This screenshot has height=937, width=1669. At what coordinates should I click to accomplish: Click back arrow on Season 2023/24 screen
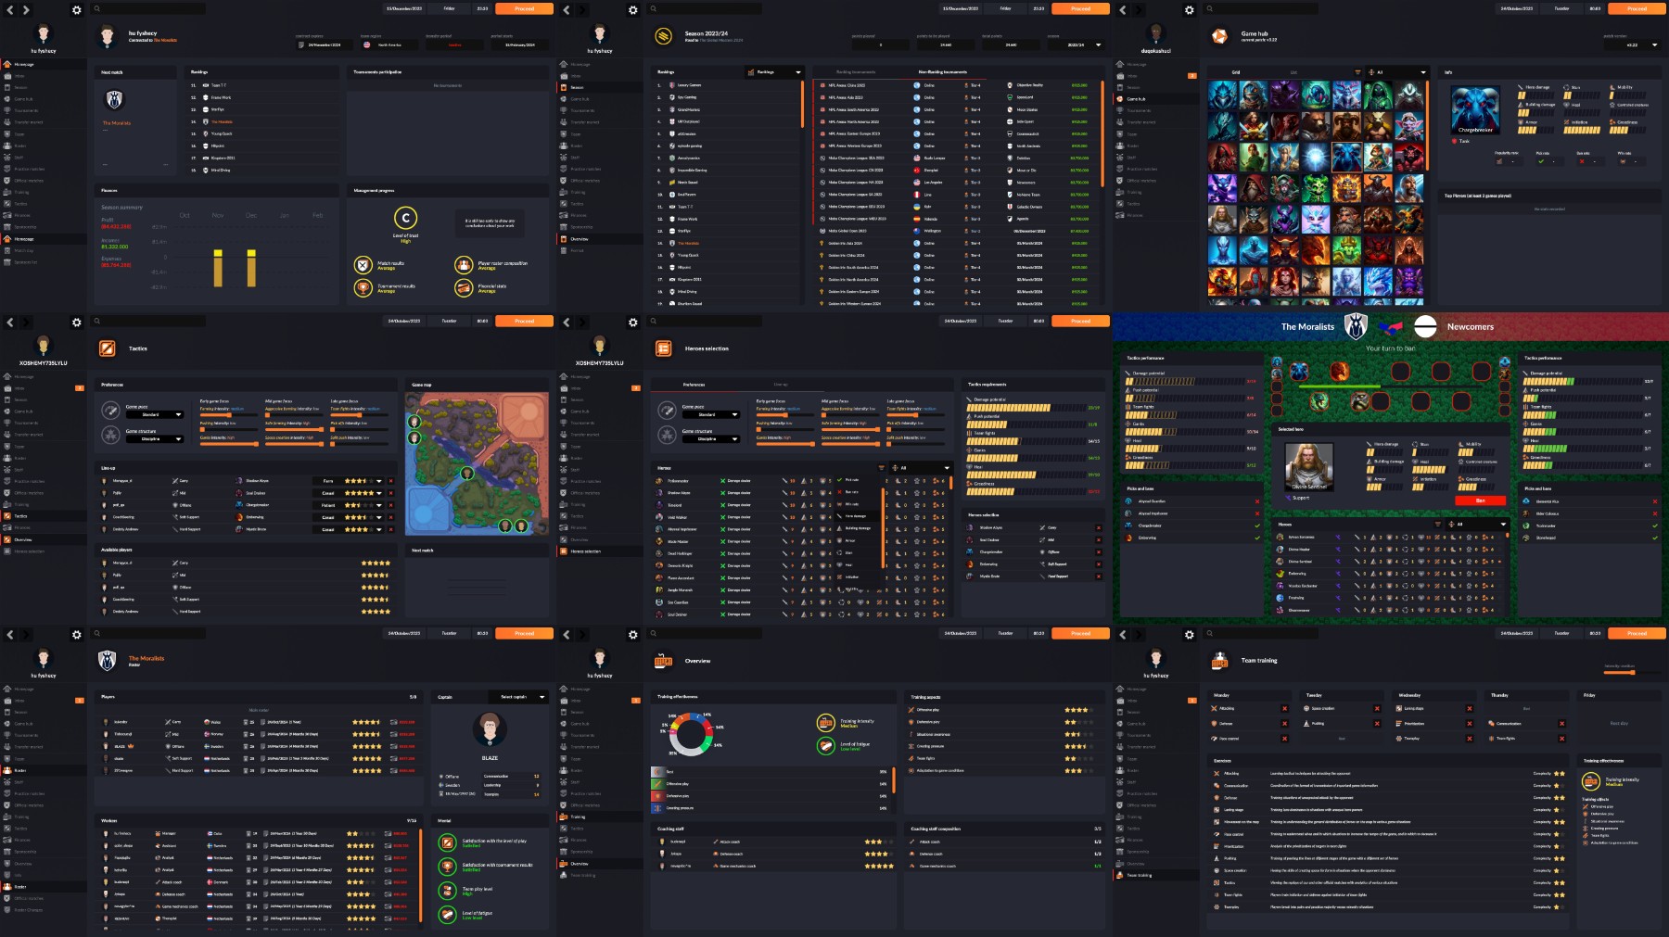567,10
